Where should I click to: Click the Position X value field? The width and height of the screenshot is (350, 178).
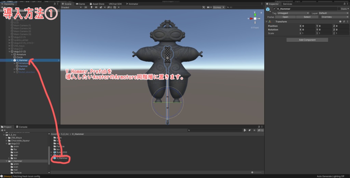(x=309, y=26)
